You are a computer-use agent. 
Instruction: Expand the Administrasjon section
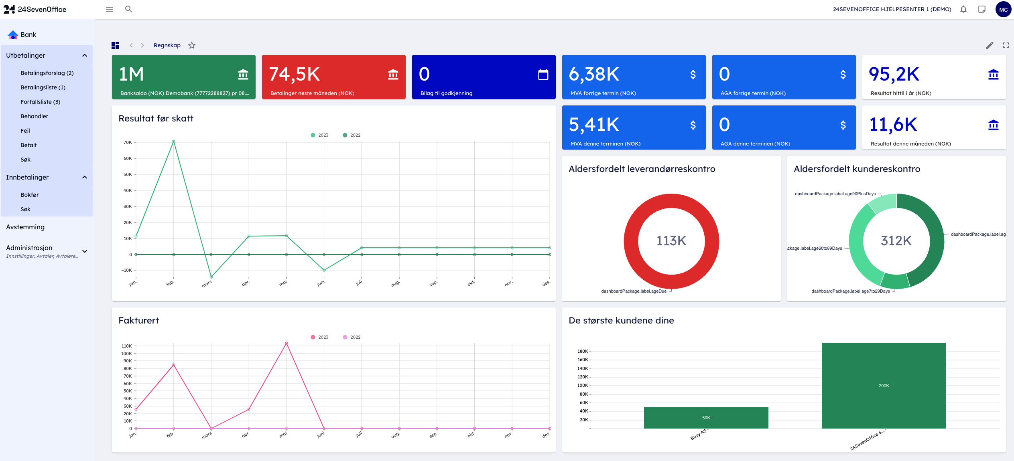(x=85, y=251)
